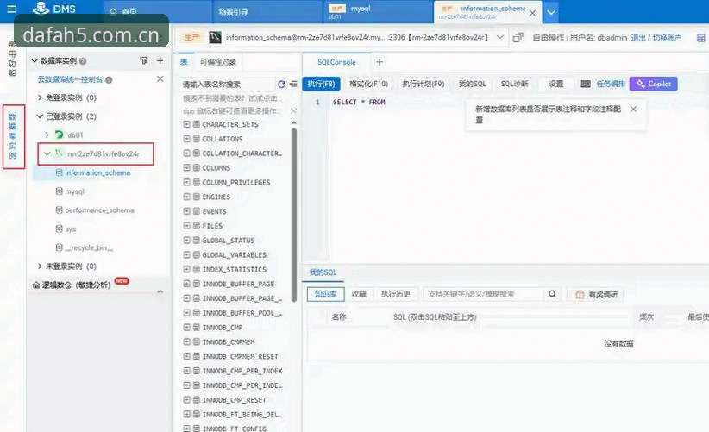Click the table name search field
Image resolution: width=709 pixels, height=432 pixels.
(227, 84)
